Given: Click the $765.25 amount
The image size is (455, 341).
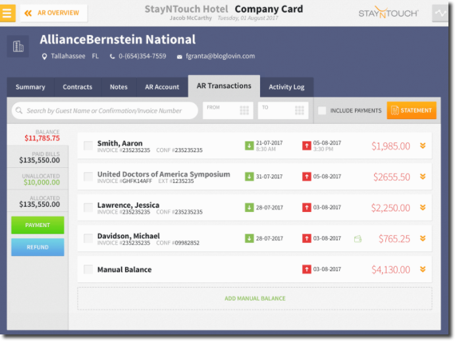Looking at the screenshot, I should click(x=394, y=239).
